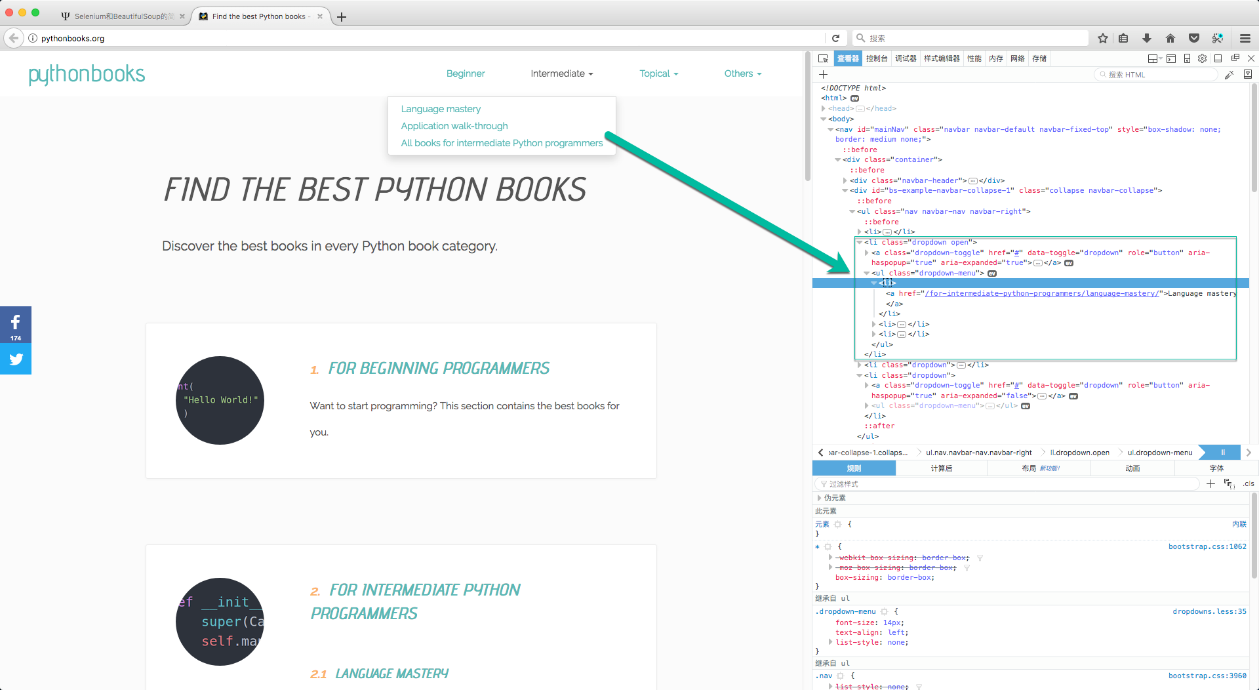
Task: Switch to the 控制台 console tab
Action: [x=877, y=58]
